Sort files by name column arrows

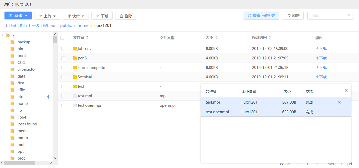(x=87, y=38)
